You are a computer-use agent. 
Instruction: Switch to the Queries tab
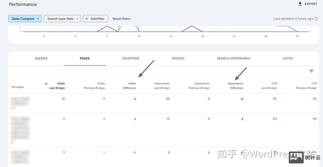click(x=41, y=58)
